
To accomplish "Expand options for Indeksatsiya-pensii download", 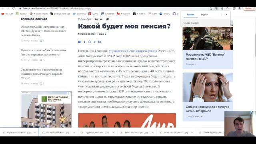I will tap(192, 132).
